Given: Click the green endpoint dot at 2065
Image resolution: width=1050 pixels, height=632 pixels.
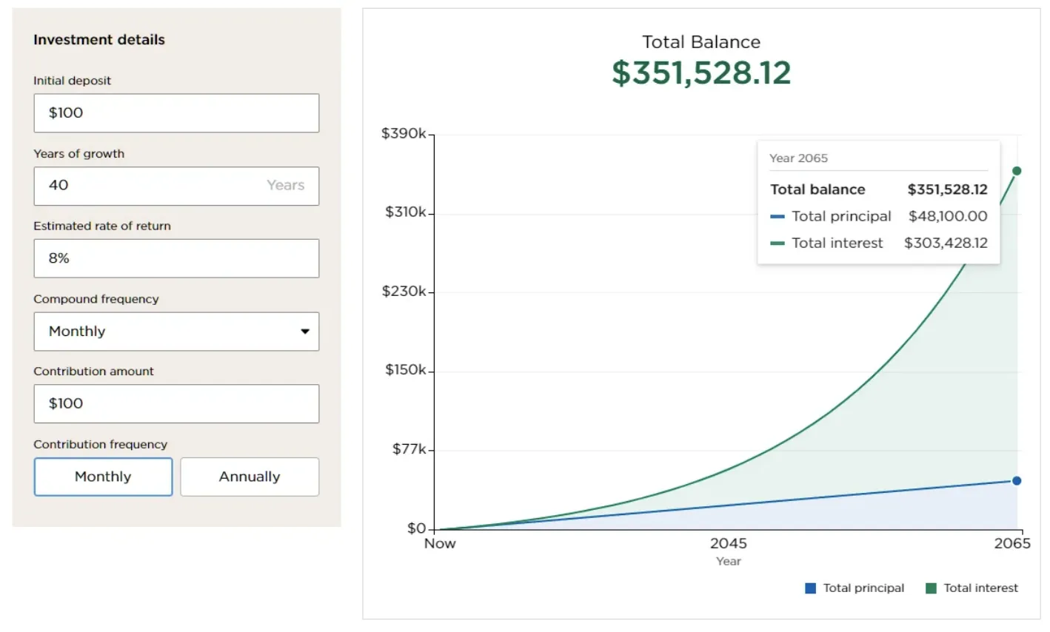Looking at the screenshot, I should [1018, 169].
